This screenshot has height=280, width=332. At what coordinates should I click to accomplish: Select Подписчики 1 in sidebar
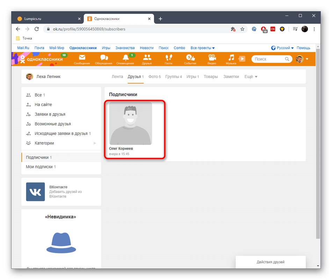61,157
